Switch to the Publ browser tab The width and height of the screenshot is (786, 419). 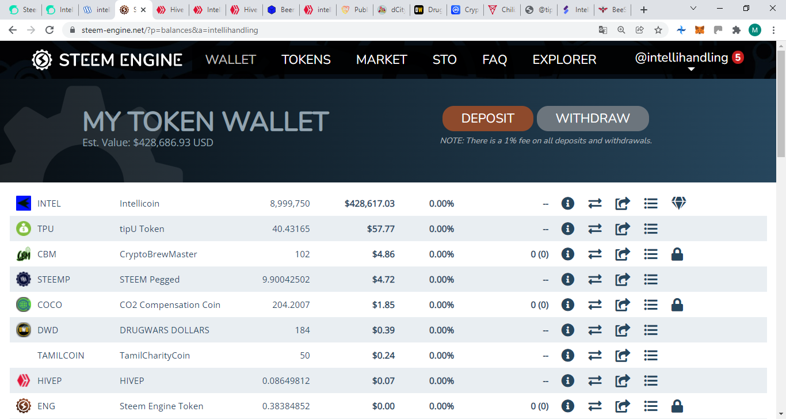(354, 10)
